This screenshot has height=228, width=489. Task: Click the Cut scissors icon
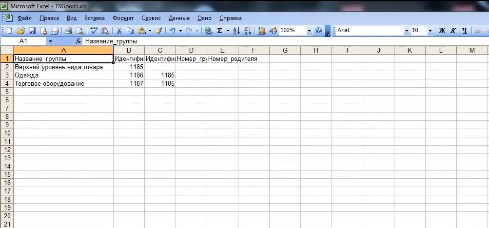point(119,31)
